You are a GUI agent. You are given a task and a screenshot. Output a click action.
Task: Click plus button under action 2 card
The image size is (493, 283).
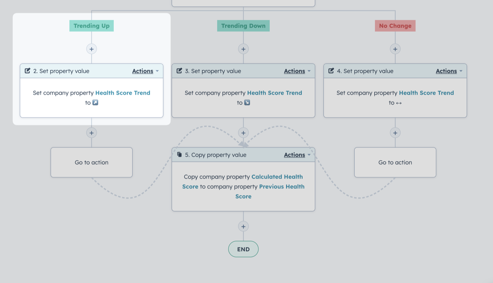coord(91,133)
